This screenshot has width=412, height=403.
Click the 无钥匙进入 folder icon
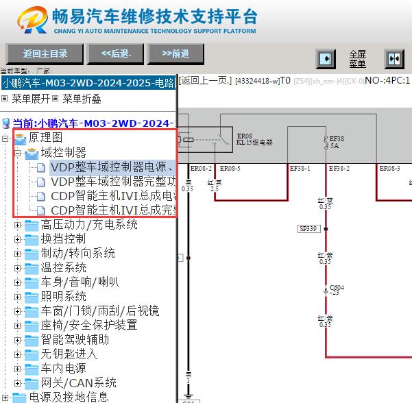click(32, 355)
